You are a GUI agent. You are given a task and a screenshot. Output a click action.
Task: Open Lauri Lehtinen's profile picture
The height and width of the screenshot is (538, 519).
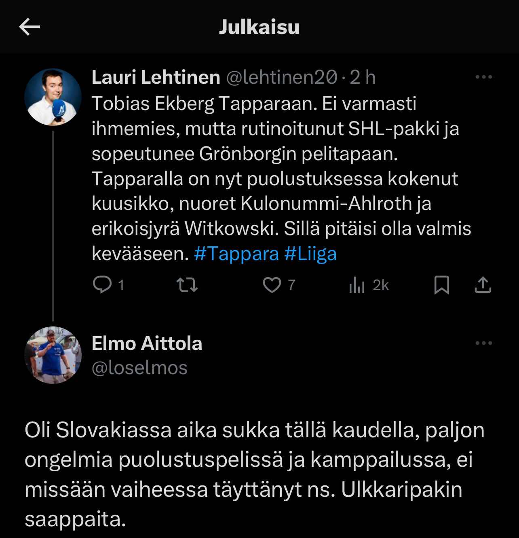(53, 97)
